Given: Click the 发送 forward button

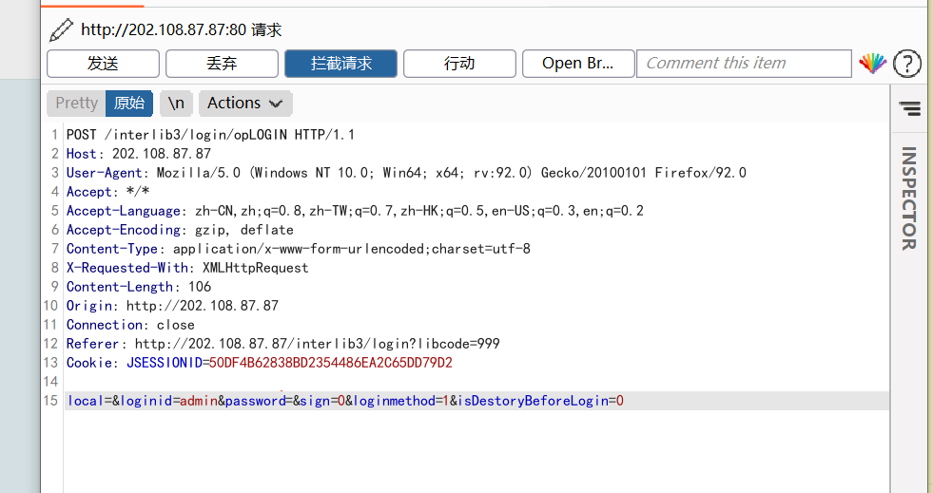Looking at the screenshot, I should click(x=103, y=64).
